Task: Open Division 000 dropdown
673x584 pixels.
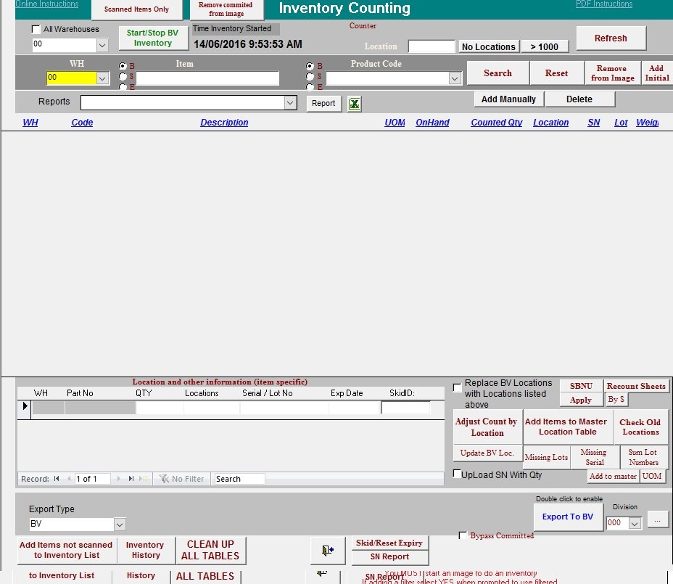Action: [635, 523]
